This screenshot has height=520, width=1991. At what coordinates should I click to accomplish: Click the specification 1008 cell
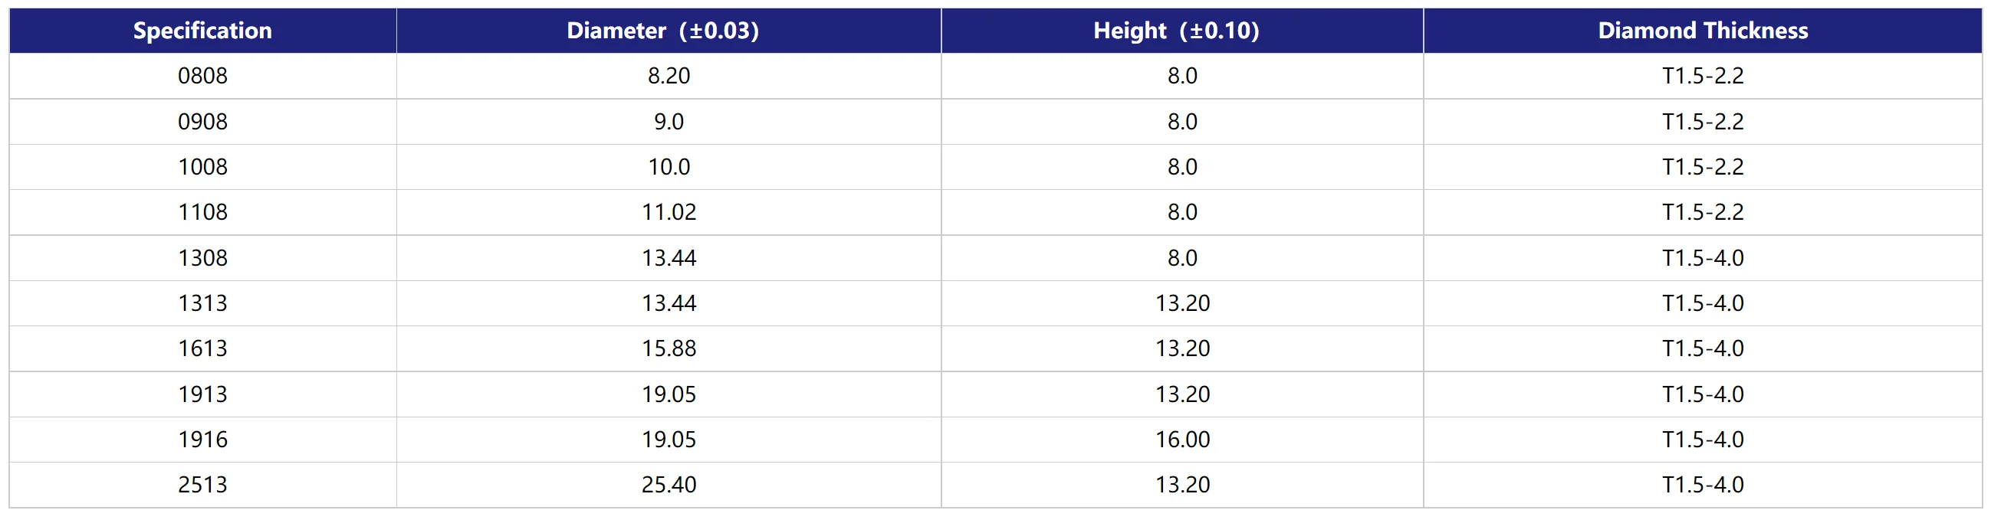[202, 167]
